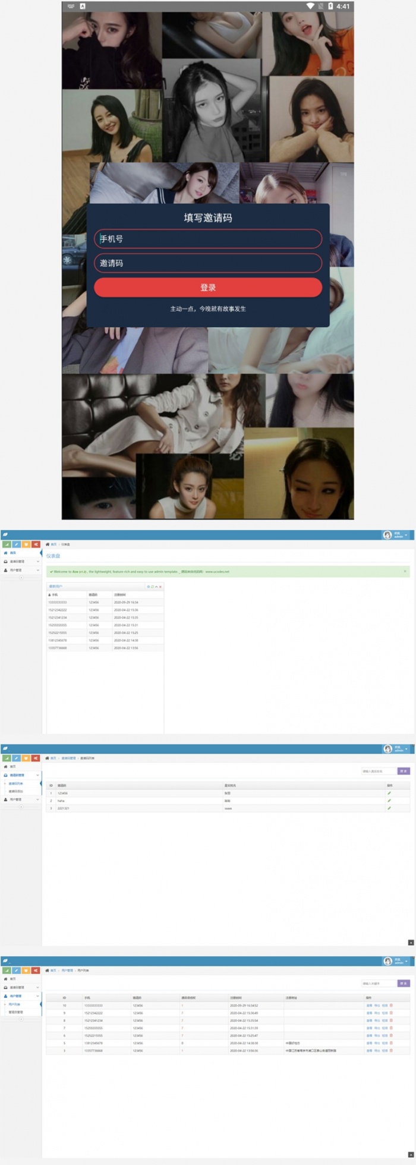Click green chart shortcut in dashboard panel
The width and height of the screenshot is (416, 1165).
coord(7,544)
